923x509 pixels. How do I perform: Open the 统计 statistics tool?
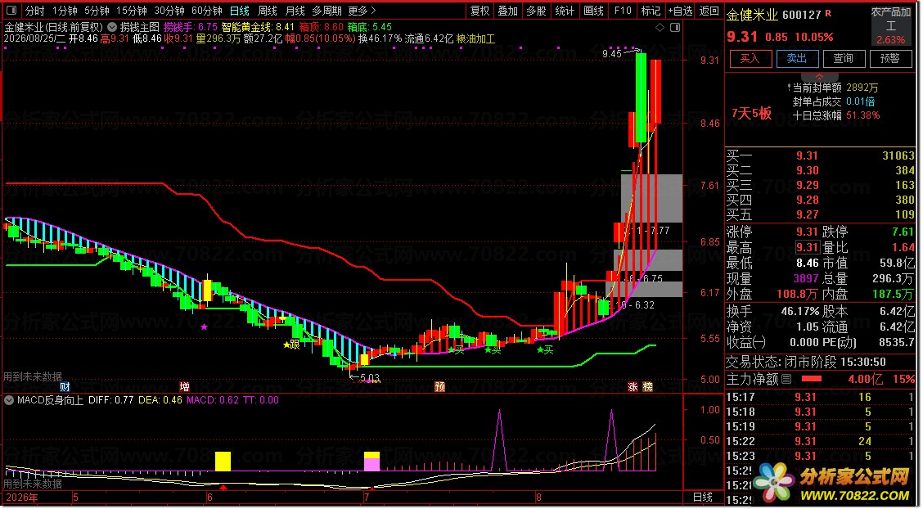coord(565,11)
